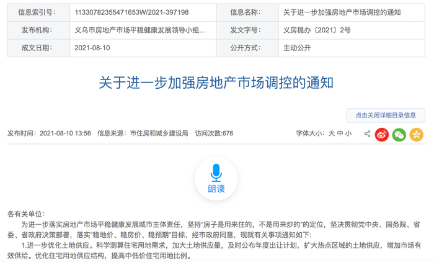Click 点击关闭详细目录信息 button
Viewport: 434px width, 262px height.
coord(386,115)
